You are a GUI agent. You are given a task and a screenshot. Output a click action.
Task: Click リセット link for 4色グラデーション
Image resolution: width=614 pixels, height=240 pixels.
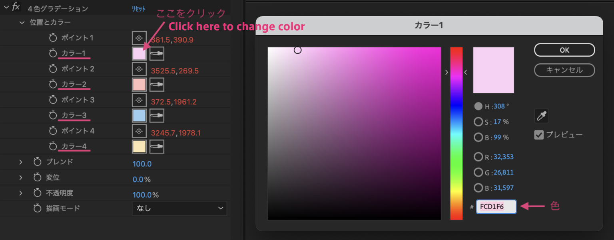pyautogui.click(x=139, y=9)
